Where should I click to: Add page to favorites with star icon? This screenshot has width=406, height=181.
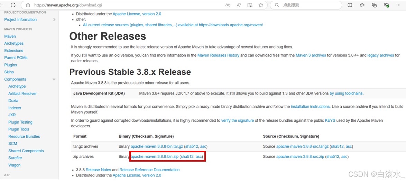tap(261, 5)
